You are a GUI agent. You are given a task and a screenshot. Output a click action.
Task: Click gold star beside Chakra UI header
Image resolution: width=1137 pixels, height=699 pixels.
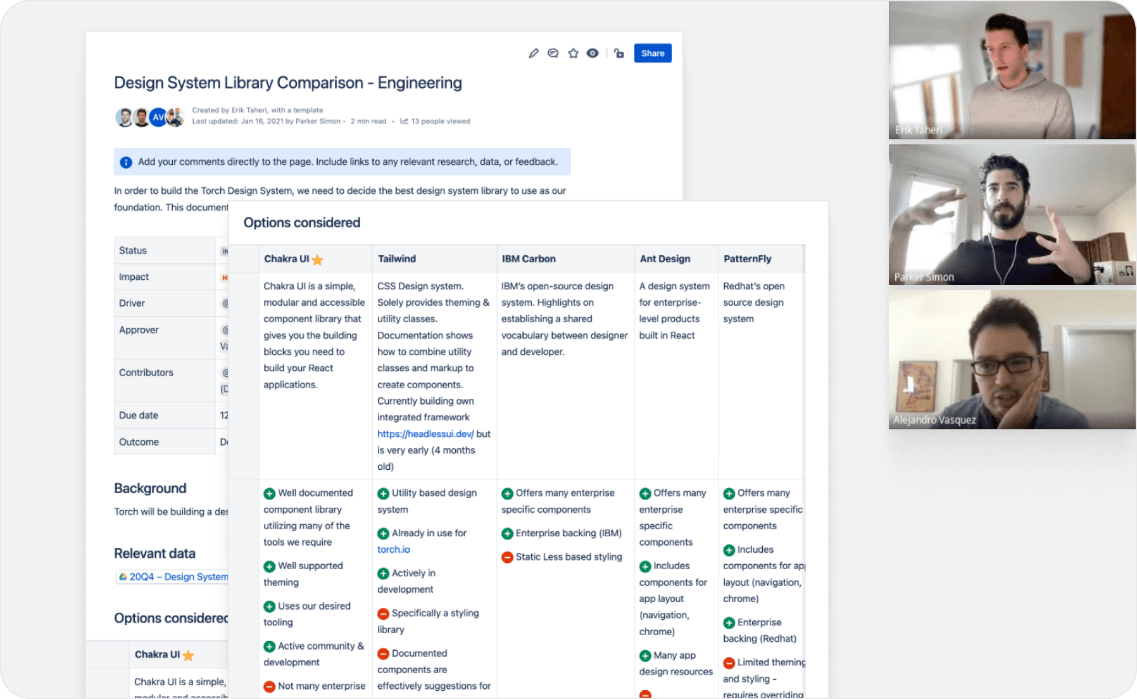coord(318,260)
